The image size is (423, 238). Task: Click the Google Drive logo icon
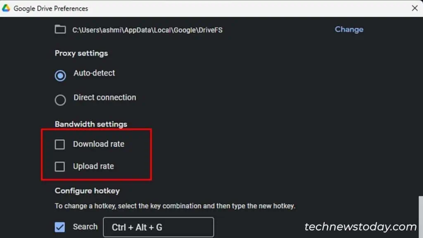pyautogui.click(x=7, y=8)
